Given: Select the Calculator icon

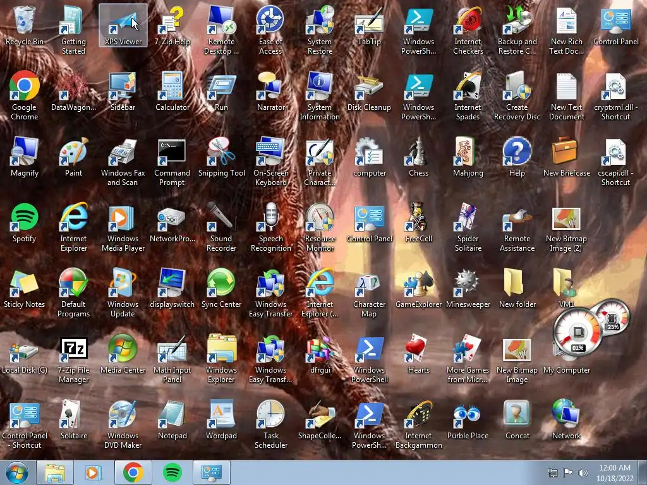Looking at the screenshot, I should [x=172, y=92].
